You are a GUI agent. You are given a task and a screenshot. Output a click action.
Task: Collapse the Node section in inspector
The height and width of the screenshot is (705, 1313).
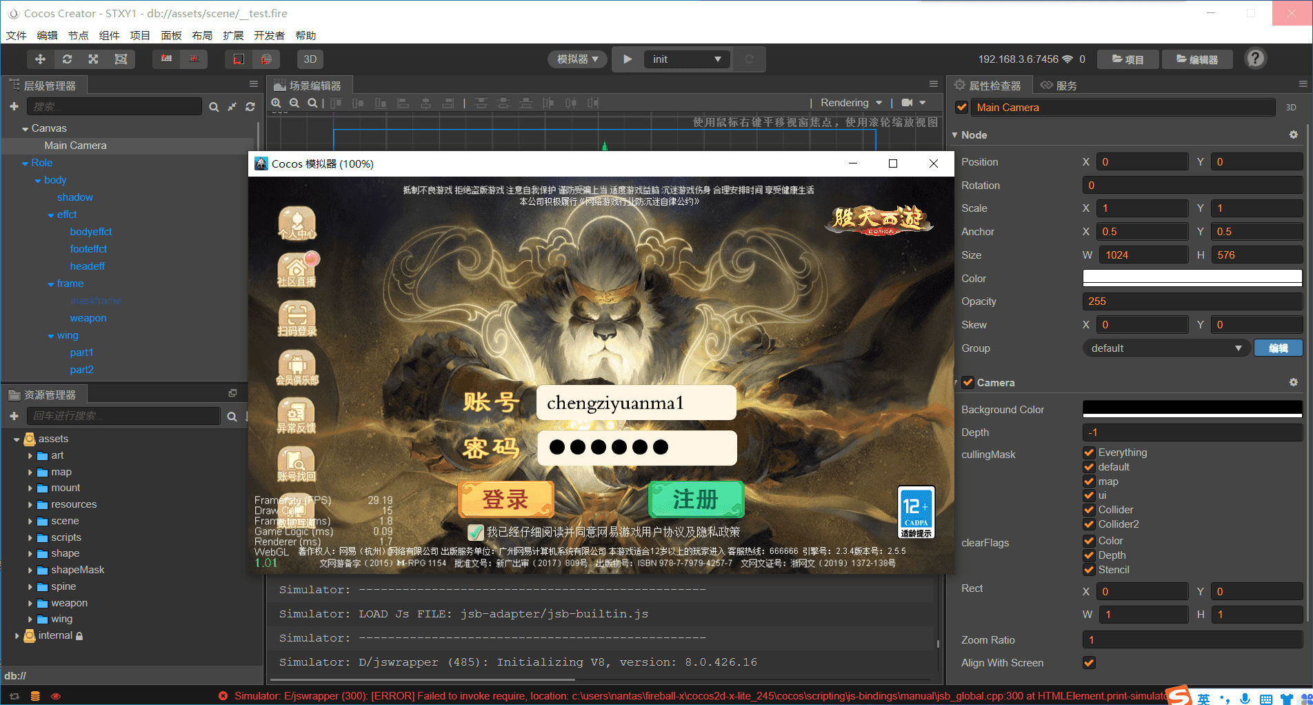pyautogui.click(x=954, y=135)
